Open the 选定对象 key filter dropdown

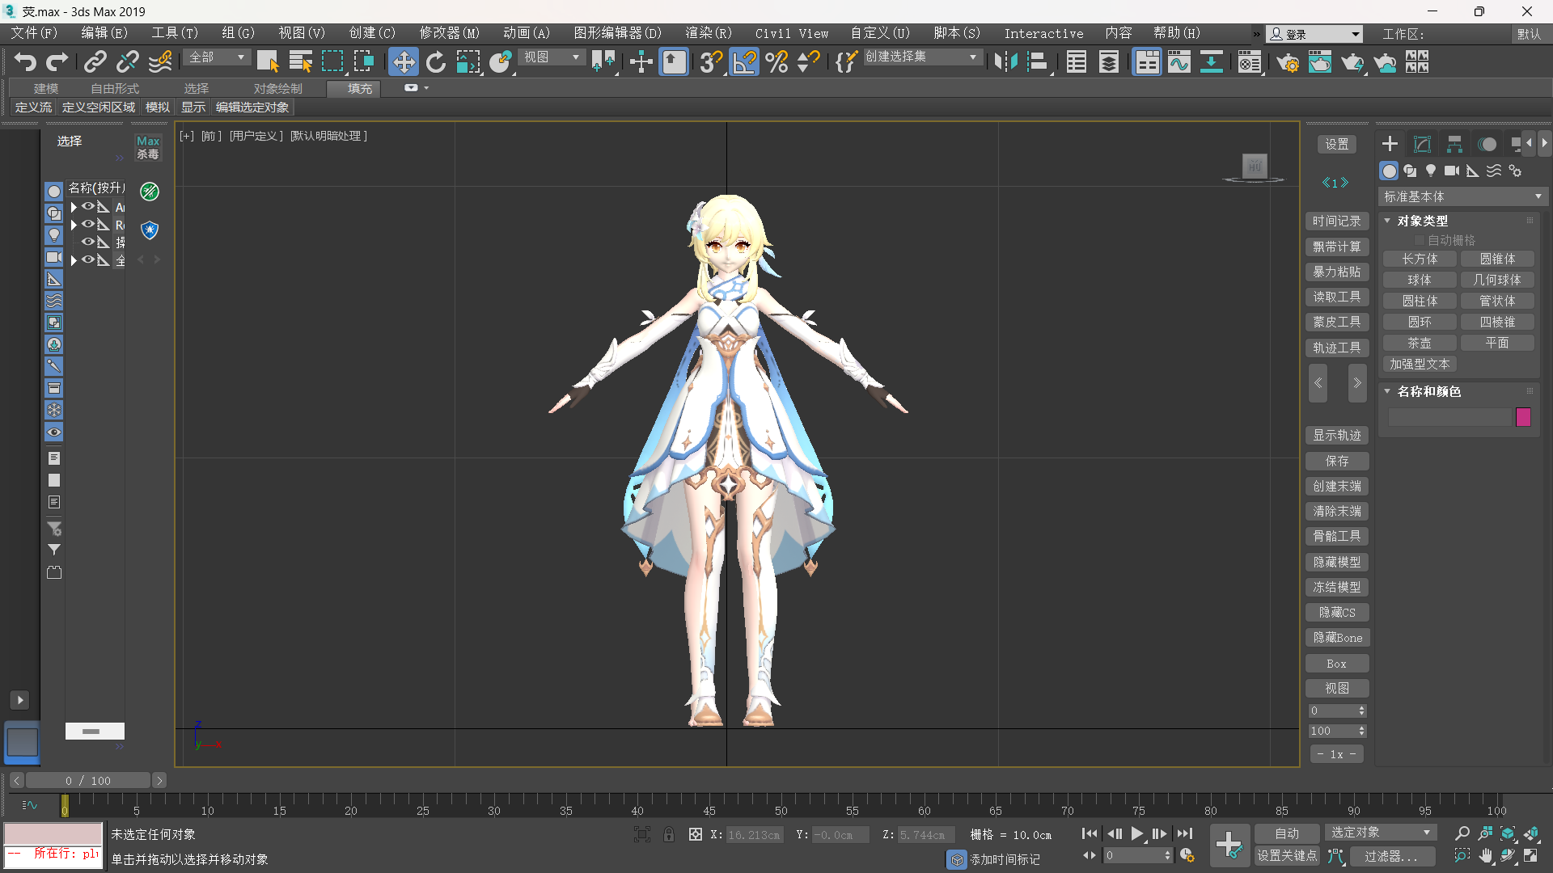coord(1380,833)
